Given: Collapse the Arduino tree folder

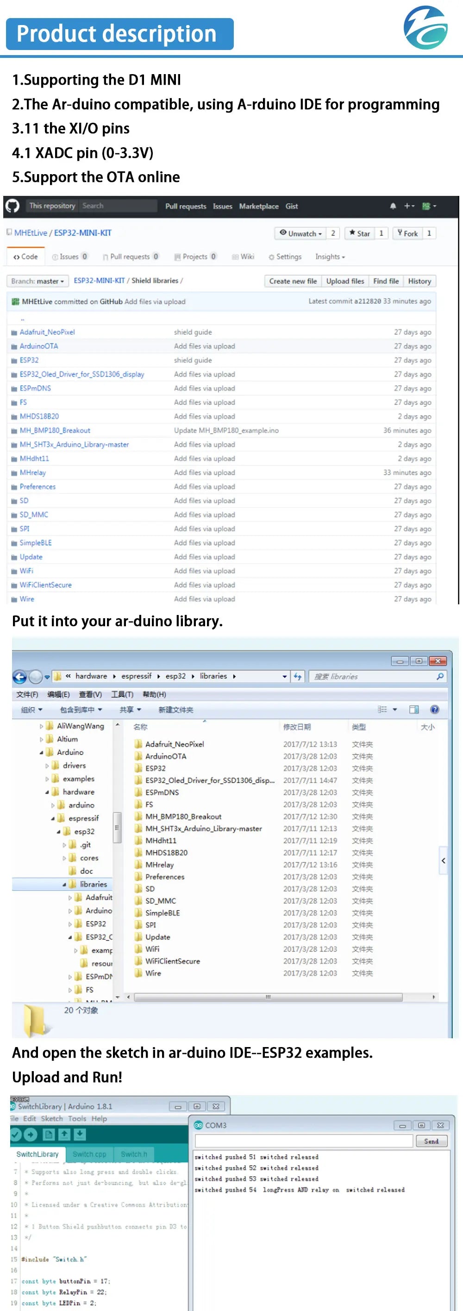Looking at the screenshot, I should [x=41, y=752].
